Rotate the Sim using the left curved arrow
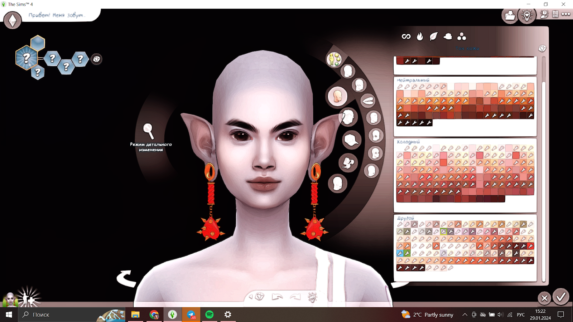 (x=126, y=278)
